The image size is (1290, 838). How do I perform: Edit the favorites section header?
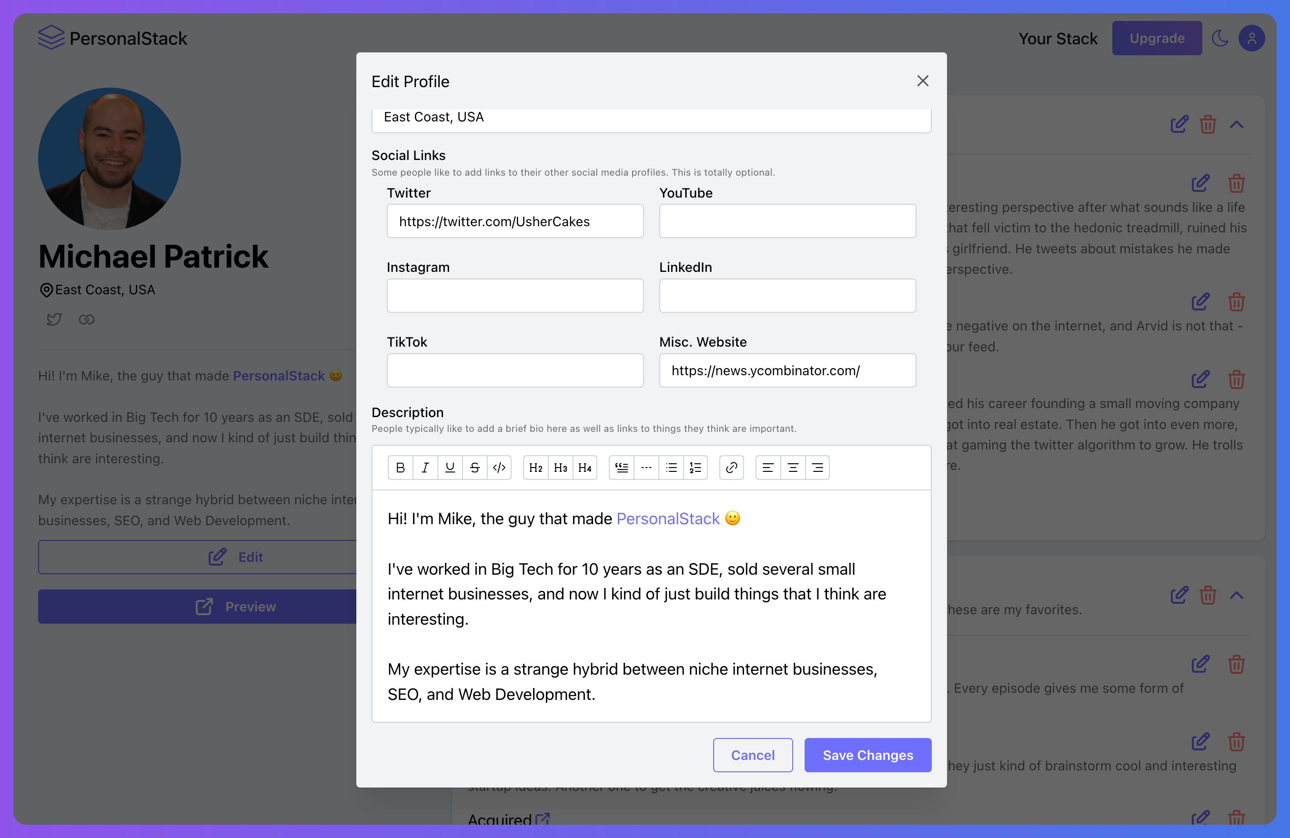coord(1179,595)
